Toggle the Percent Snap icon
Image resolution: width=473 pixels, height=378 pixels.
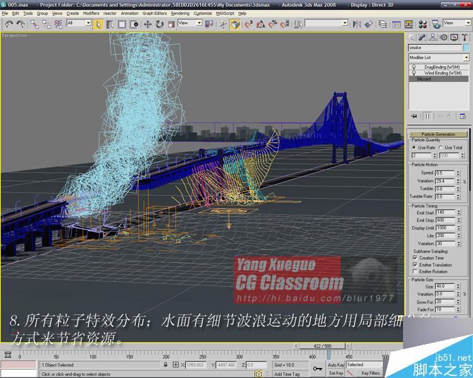(x=272, y=25)
